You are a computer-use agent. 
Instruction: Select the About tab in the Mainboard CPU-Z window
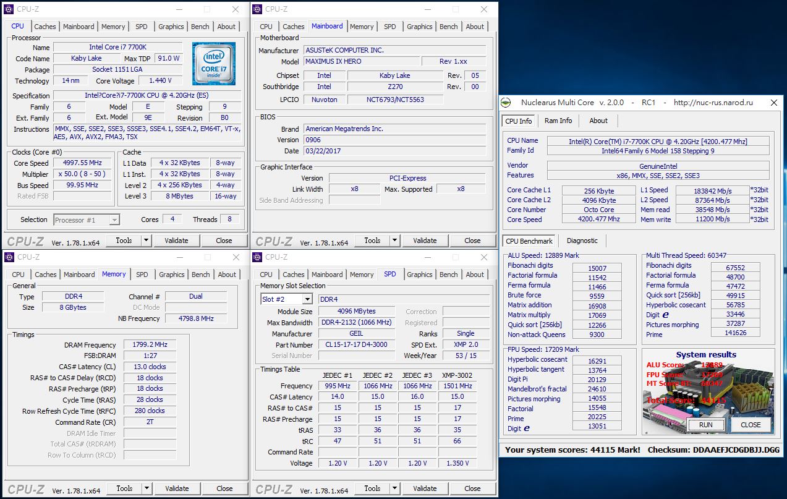point(475,27)
